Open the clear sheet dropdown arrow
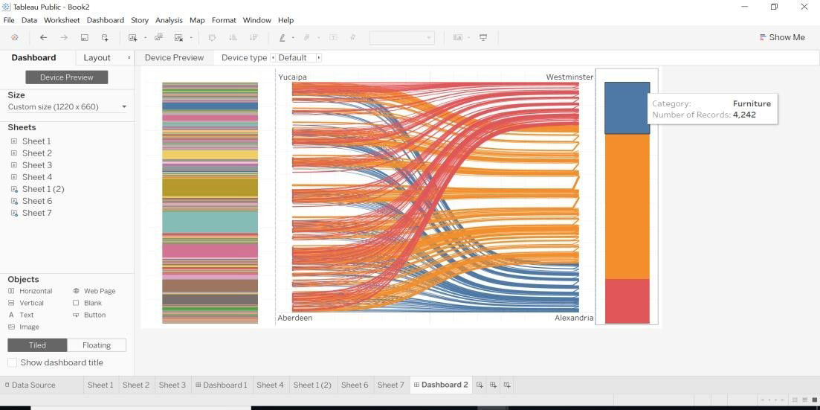The height and width of the screenshot is (410, 820). [191, 38]
